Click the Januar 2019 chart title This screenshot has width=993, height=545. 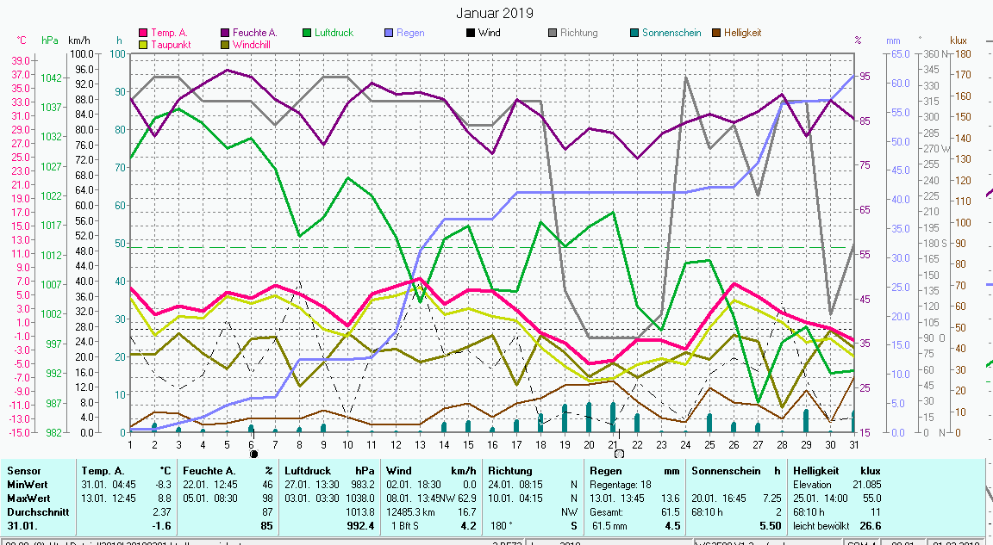[495, 13]
